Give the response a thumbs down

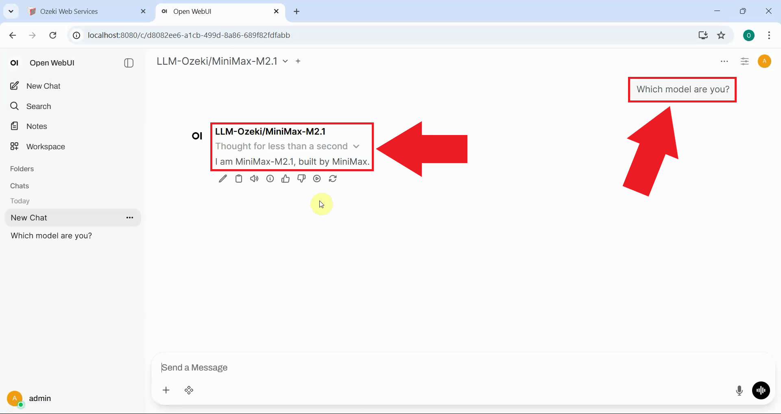click(x=301, y=179)
